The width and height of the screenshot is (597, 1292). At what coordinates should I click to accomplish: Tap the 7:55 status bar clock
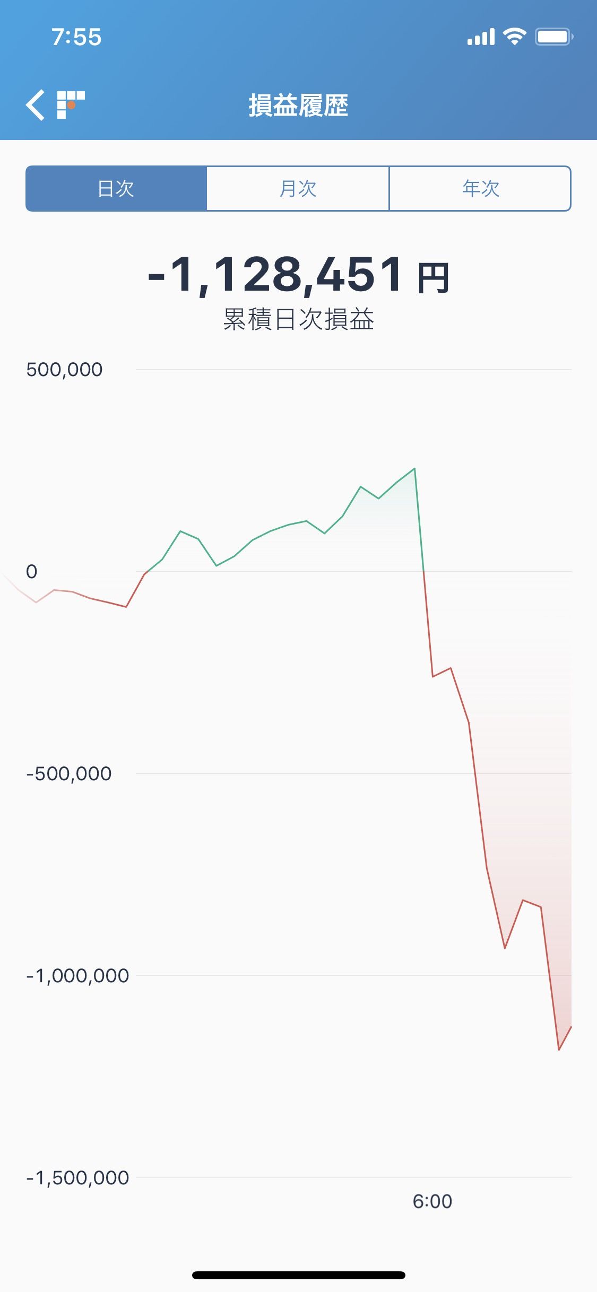pyautogui.click(x=76, y=37)
